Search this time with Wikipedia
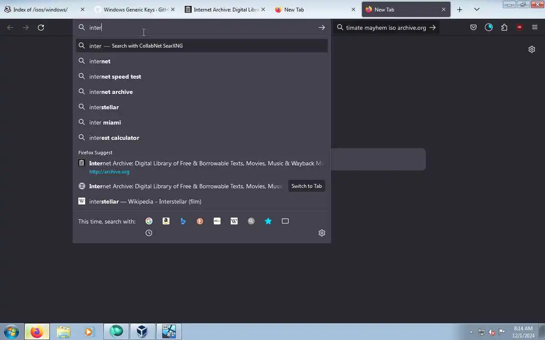Image resolution: width=545 pixels, height=340 pixels. point(234,221)
